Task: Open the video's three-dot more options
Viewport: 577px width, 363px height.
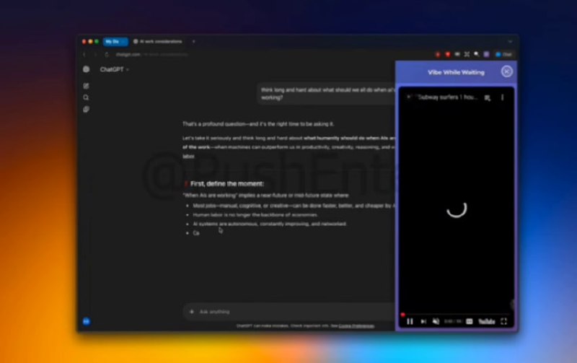Action: click(x=503, y=97)
